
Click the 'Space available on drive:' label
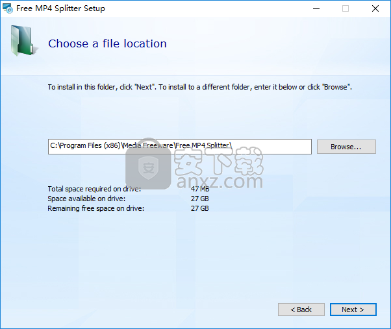pyautogui.click(x=86, y=199)
